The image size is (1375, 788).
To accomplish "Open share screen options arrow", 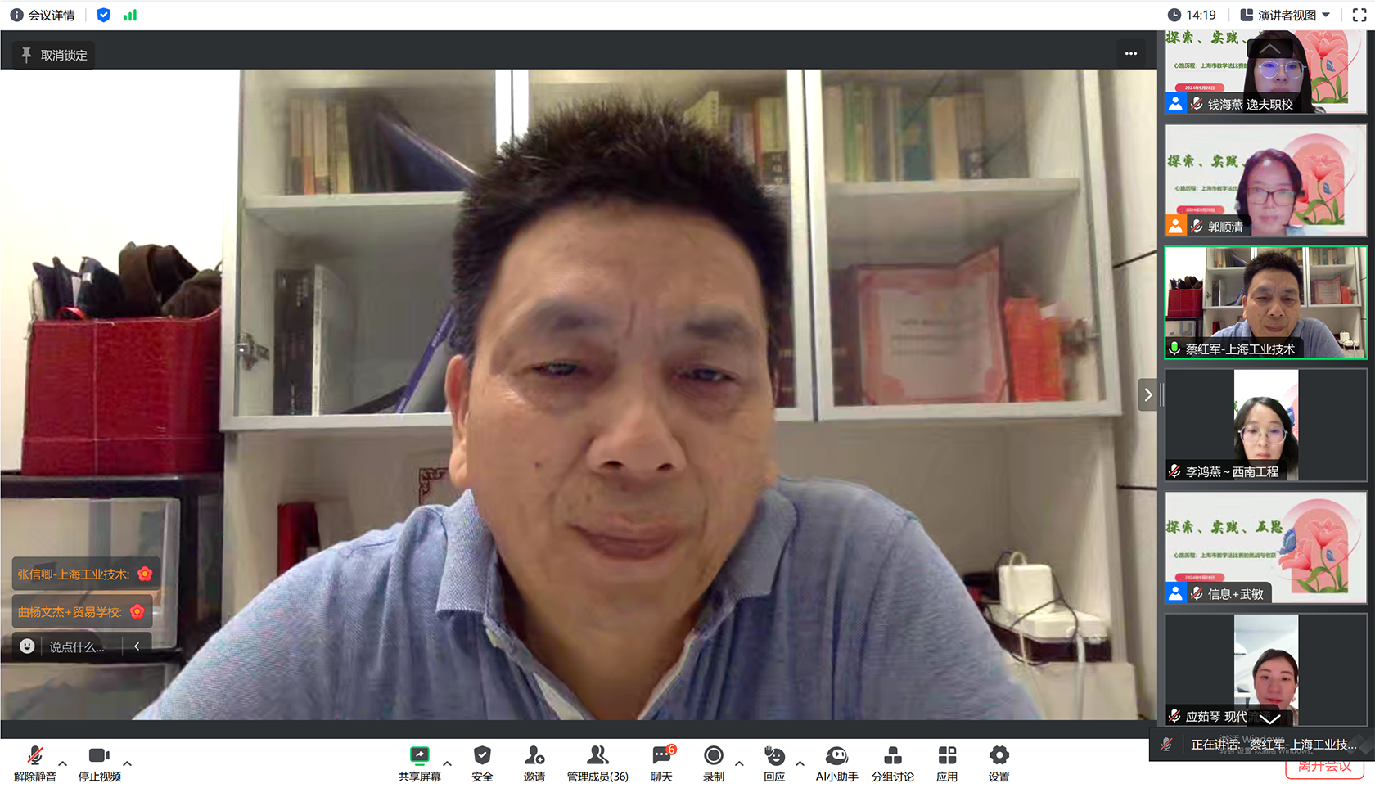I will click(447, 763).
